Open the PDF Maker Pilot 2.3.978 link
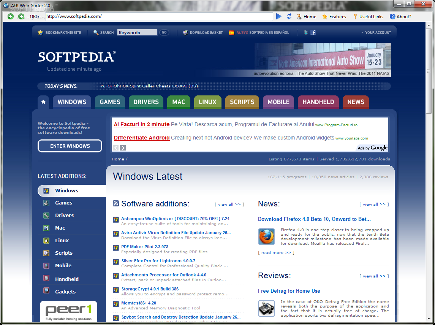This screenshot has height=325, width=435. [145, 247]
